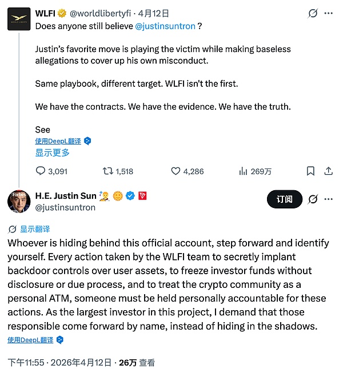Viewport: 343px width, 369px height.
Task: Open more options on WLFI post
Action: point(329,13)
